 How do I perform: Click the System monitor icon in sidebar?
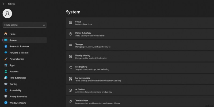click(x=6, y=40)
